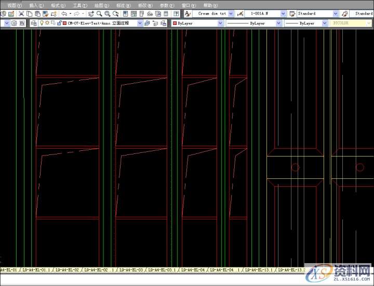Click the Help question mark icon
Image resolution: width=374 pixels, height=286 pixels.
[177, 14]
